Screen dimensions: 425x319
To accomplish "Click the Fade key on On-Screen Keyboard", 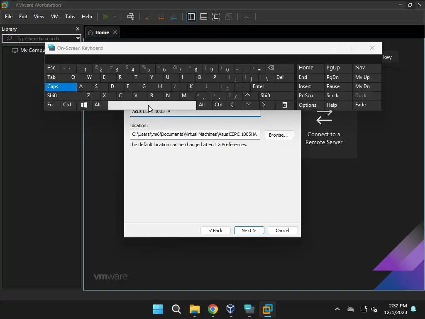I will click(367, 105).
